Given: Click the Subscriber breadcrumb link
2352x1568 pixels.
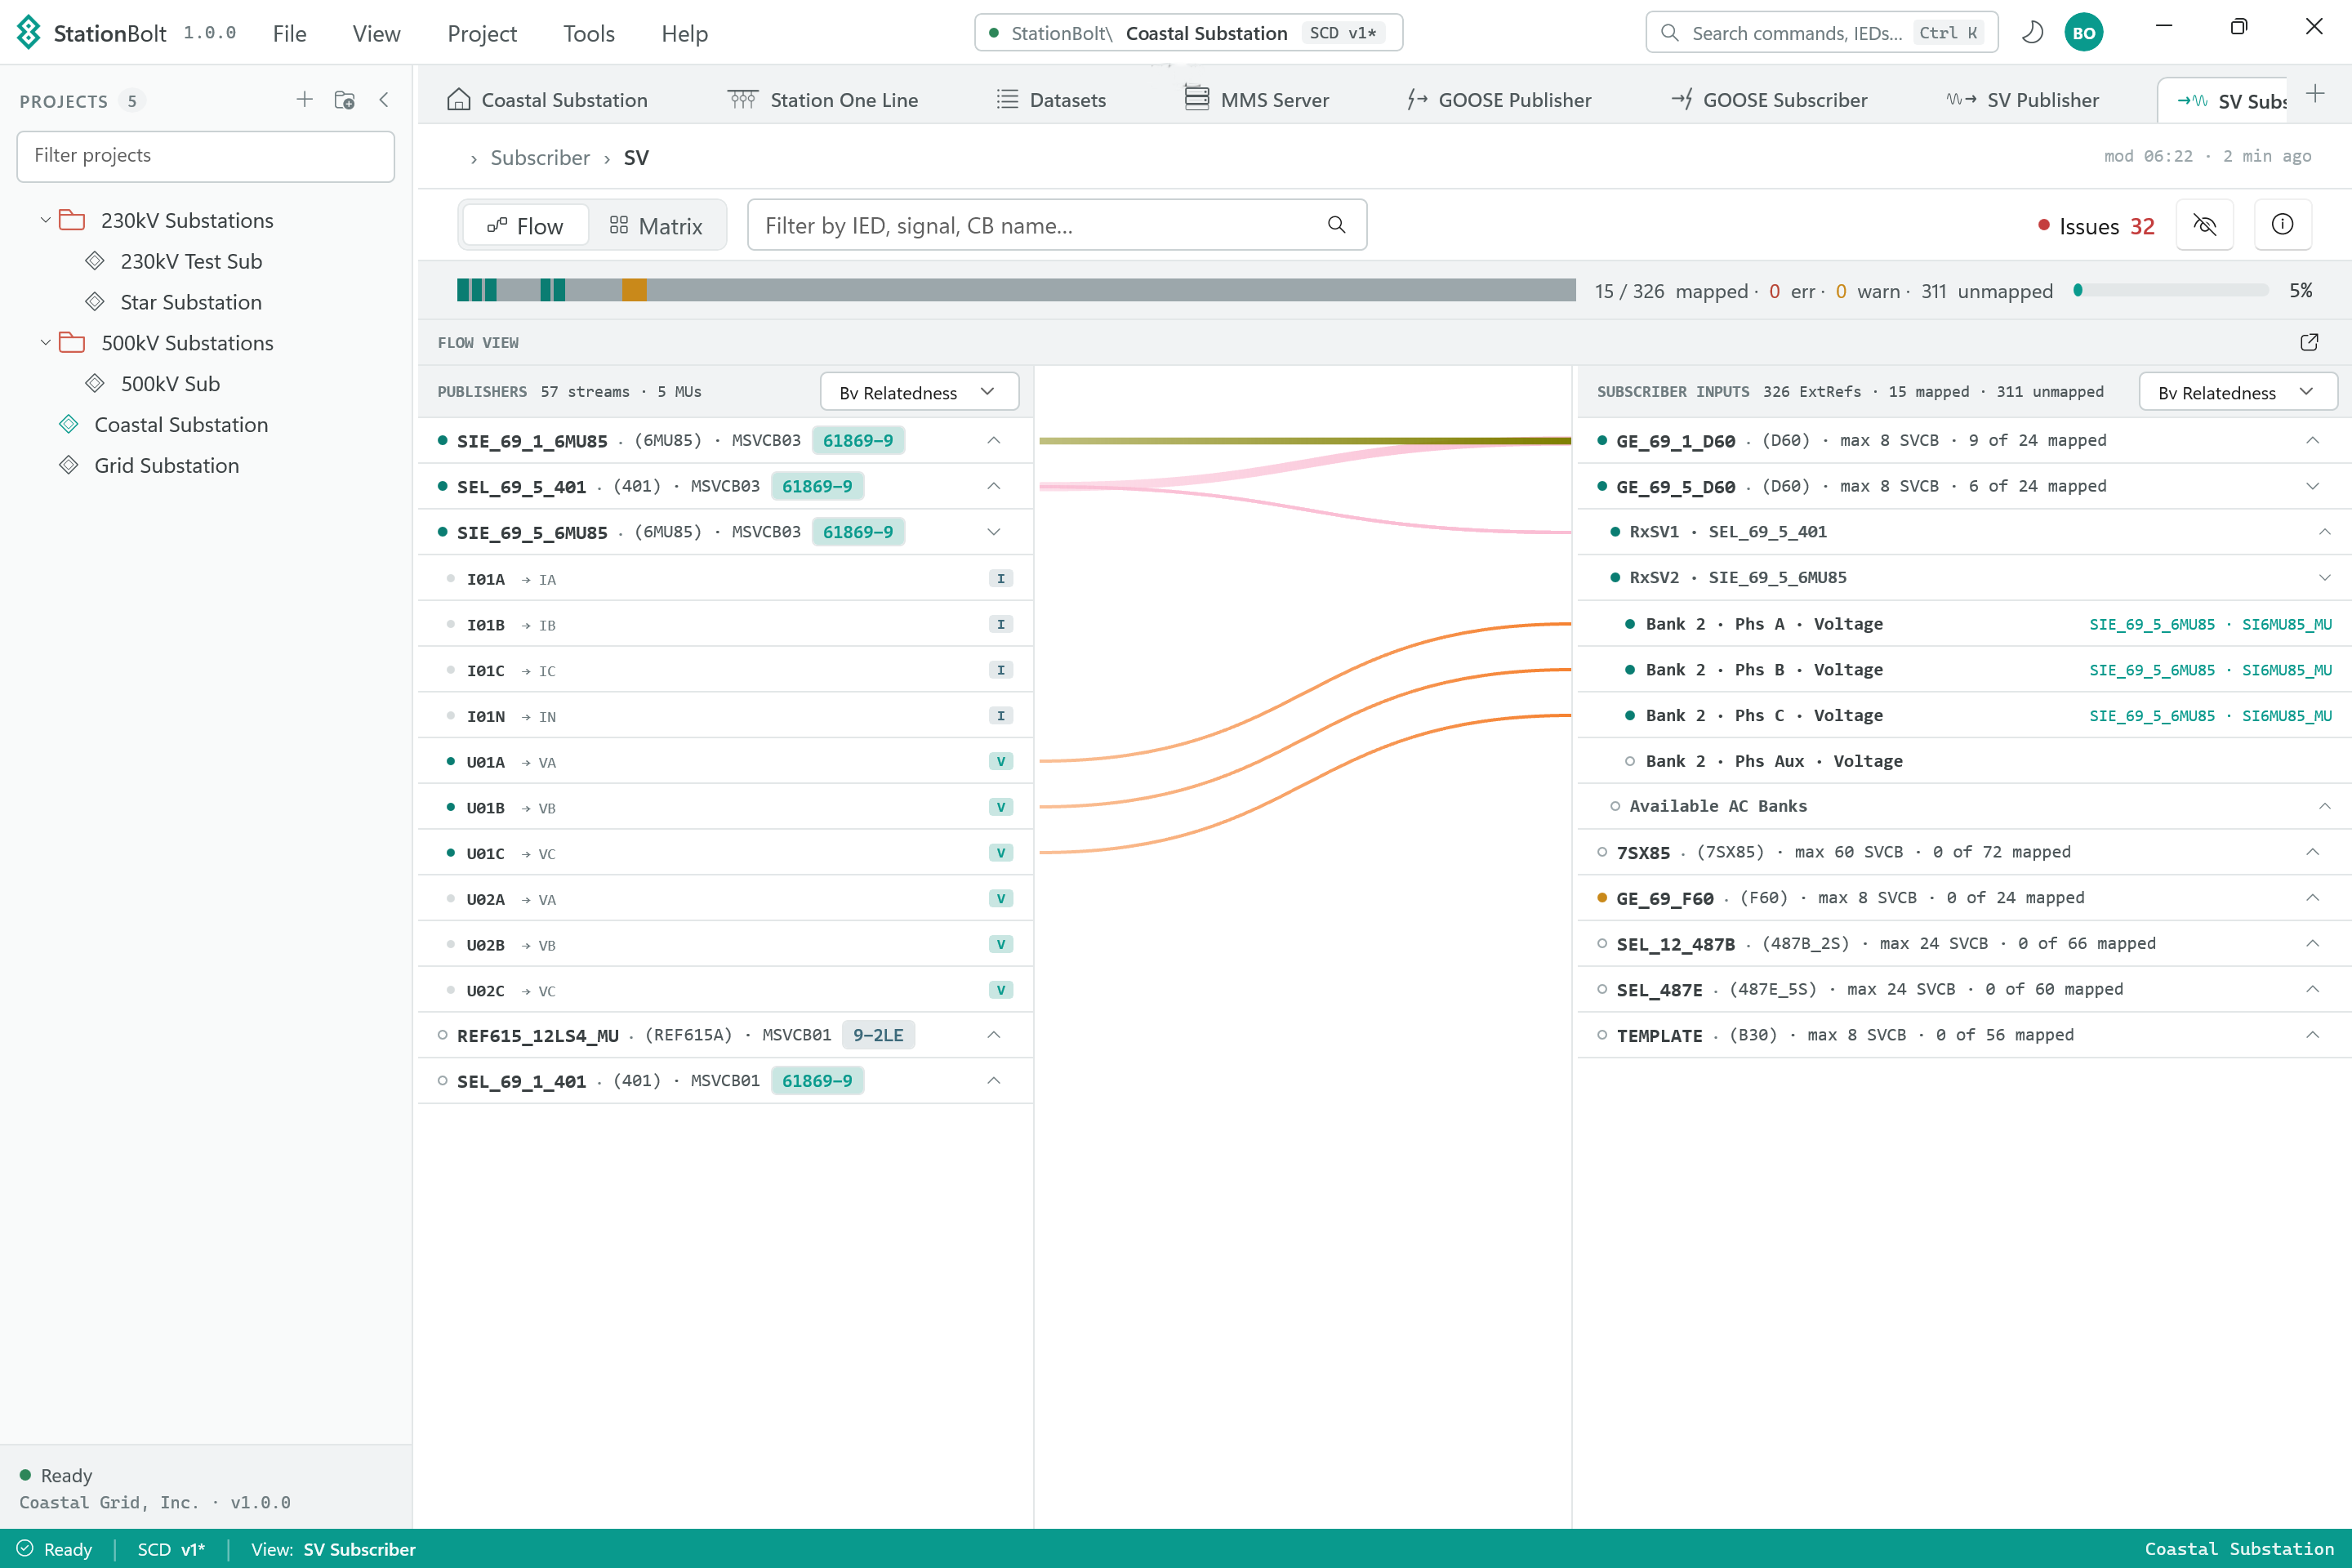Looking at the screenshot, I should click(540, 158).
